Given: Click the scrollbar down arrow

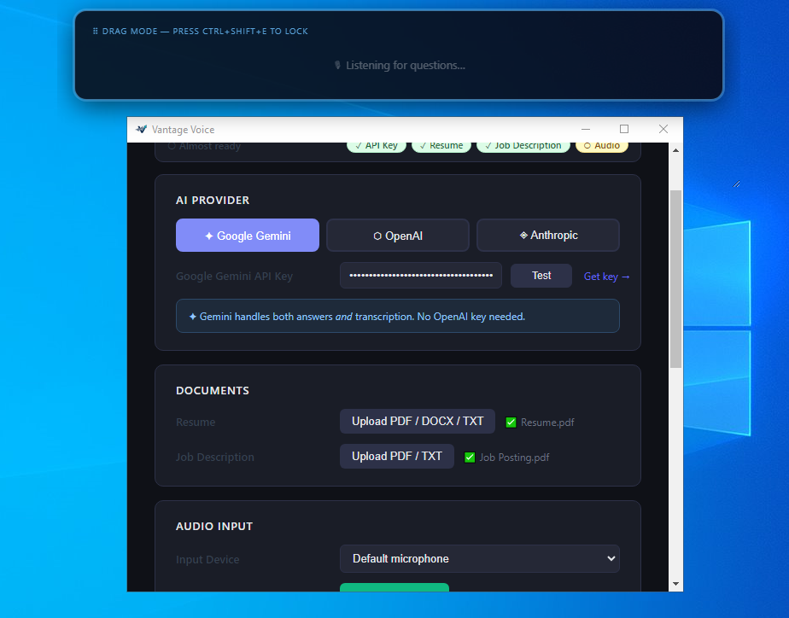Looking at the screenshot, I should (675, 584).
